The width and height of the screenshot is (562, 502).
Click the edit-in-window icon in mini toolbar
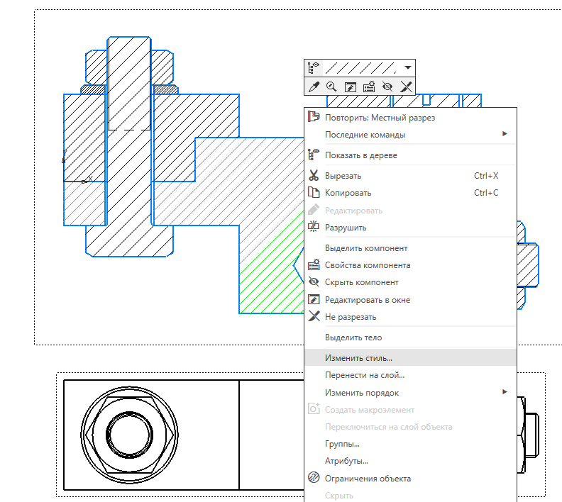[x=350, y=87]
